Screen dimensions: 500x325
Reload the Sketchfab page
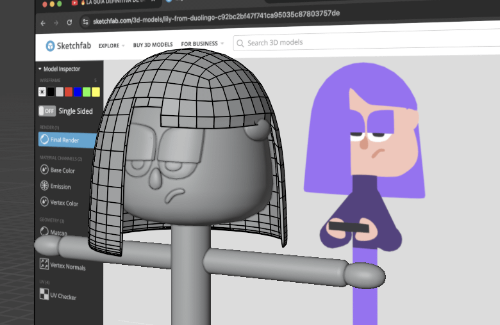coord(69,22)
